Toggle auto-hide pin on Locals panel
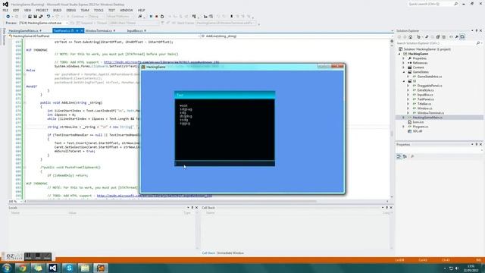 coord(192,207)
